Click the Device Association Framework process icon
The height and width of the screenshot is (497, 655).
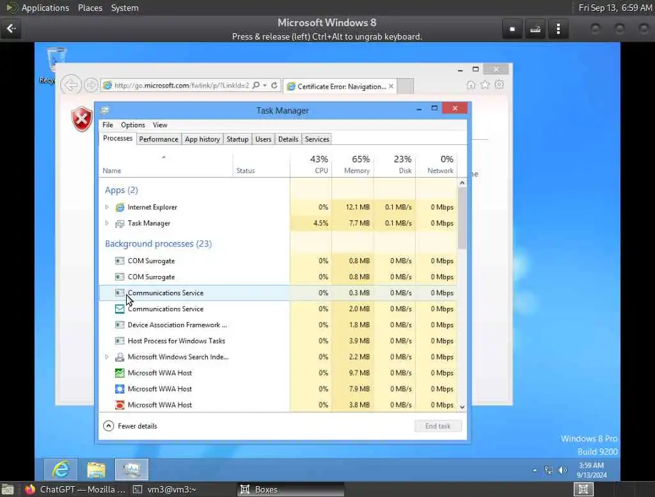coord(120,325)
